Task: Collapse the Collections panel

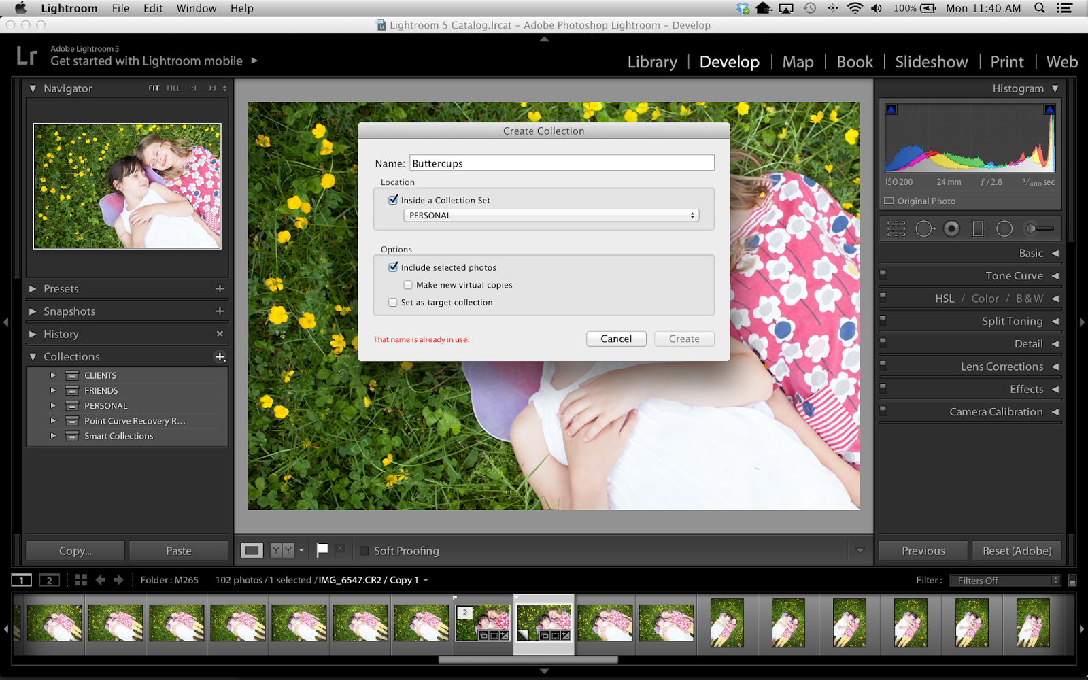Action: coord(32,356)
